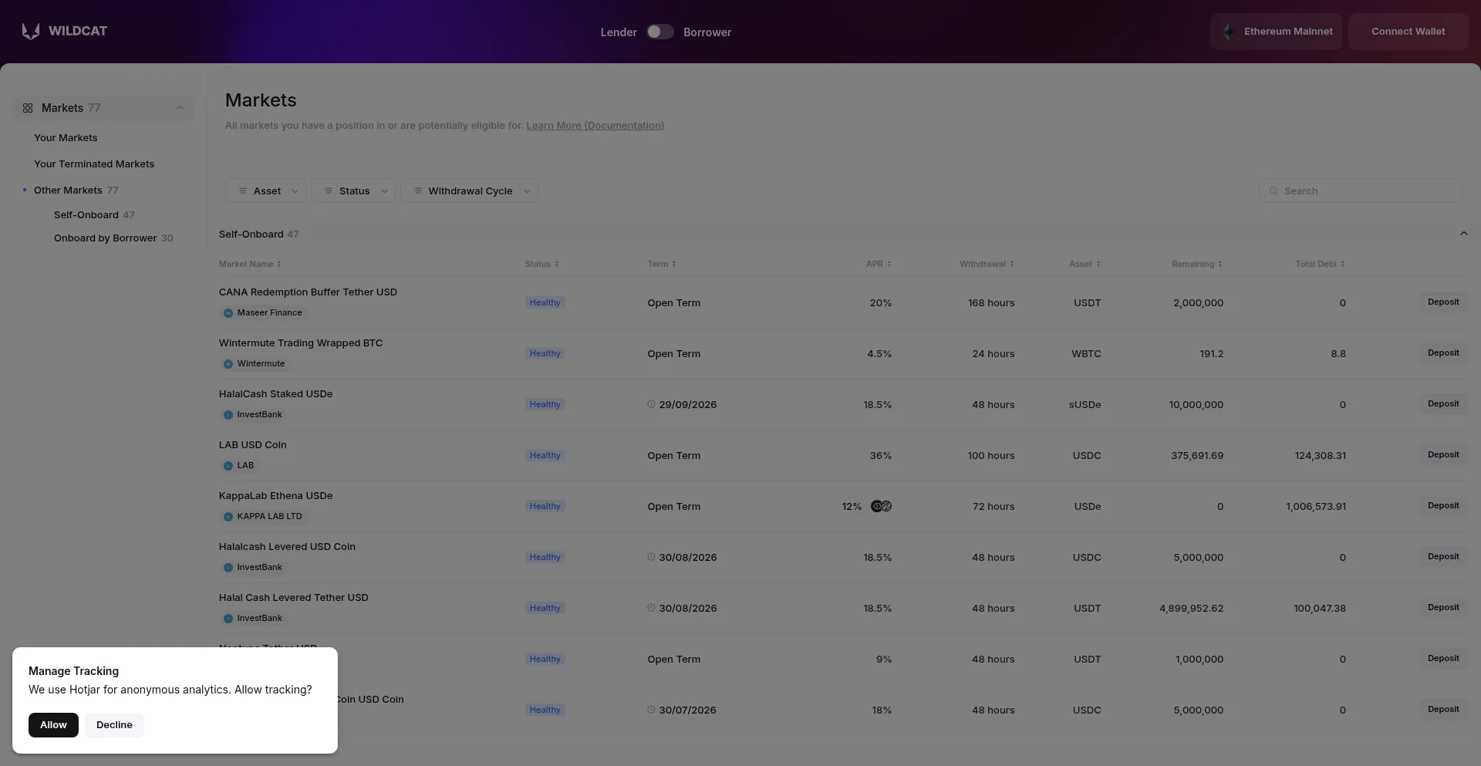
Task: Collapse the Markets sidebar section
Action: (x=180, y=108)
